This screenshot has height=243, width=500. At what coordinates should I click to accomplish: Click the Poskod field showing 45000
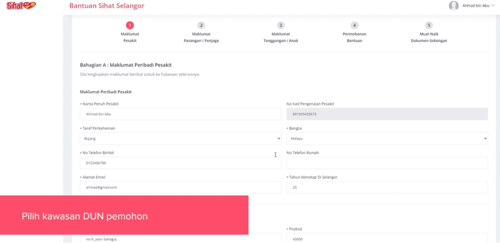pos(387,238)
